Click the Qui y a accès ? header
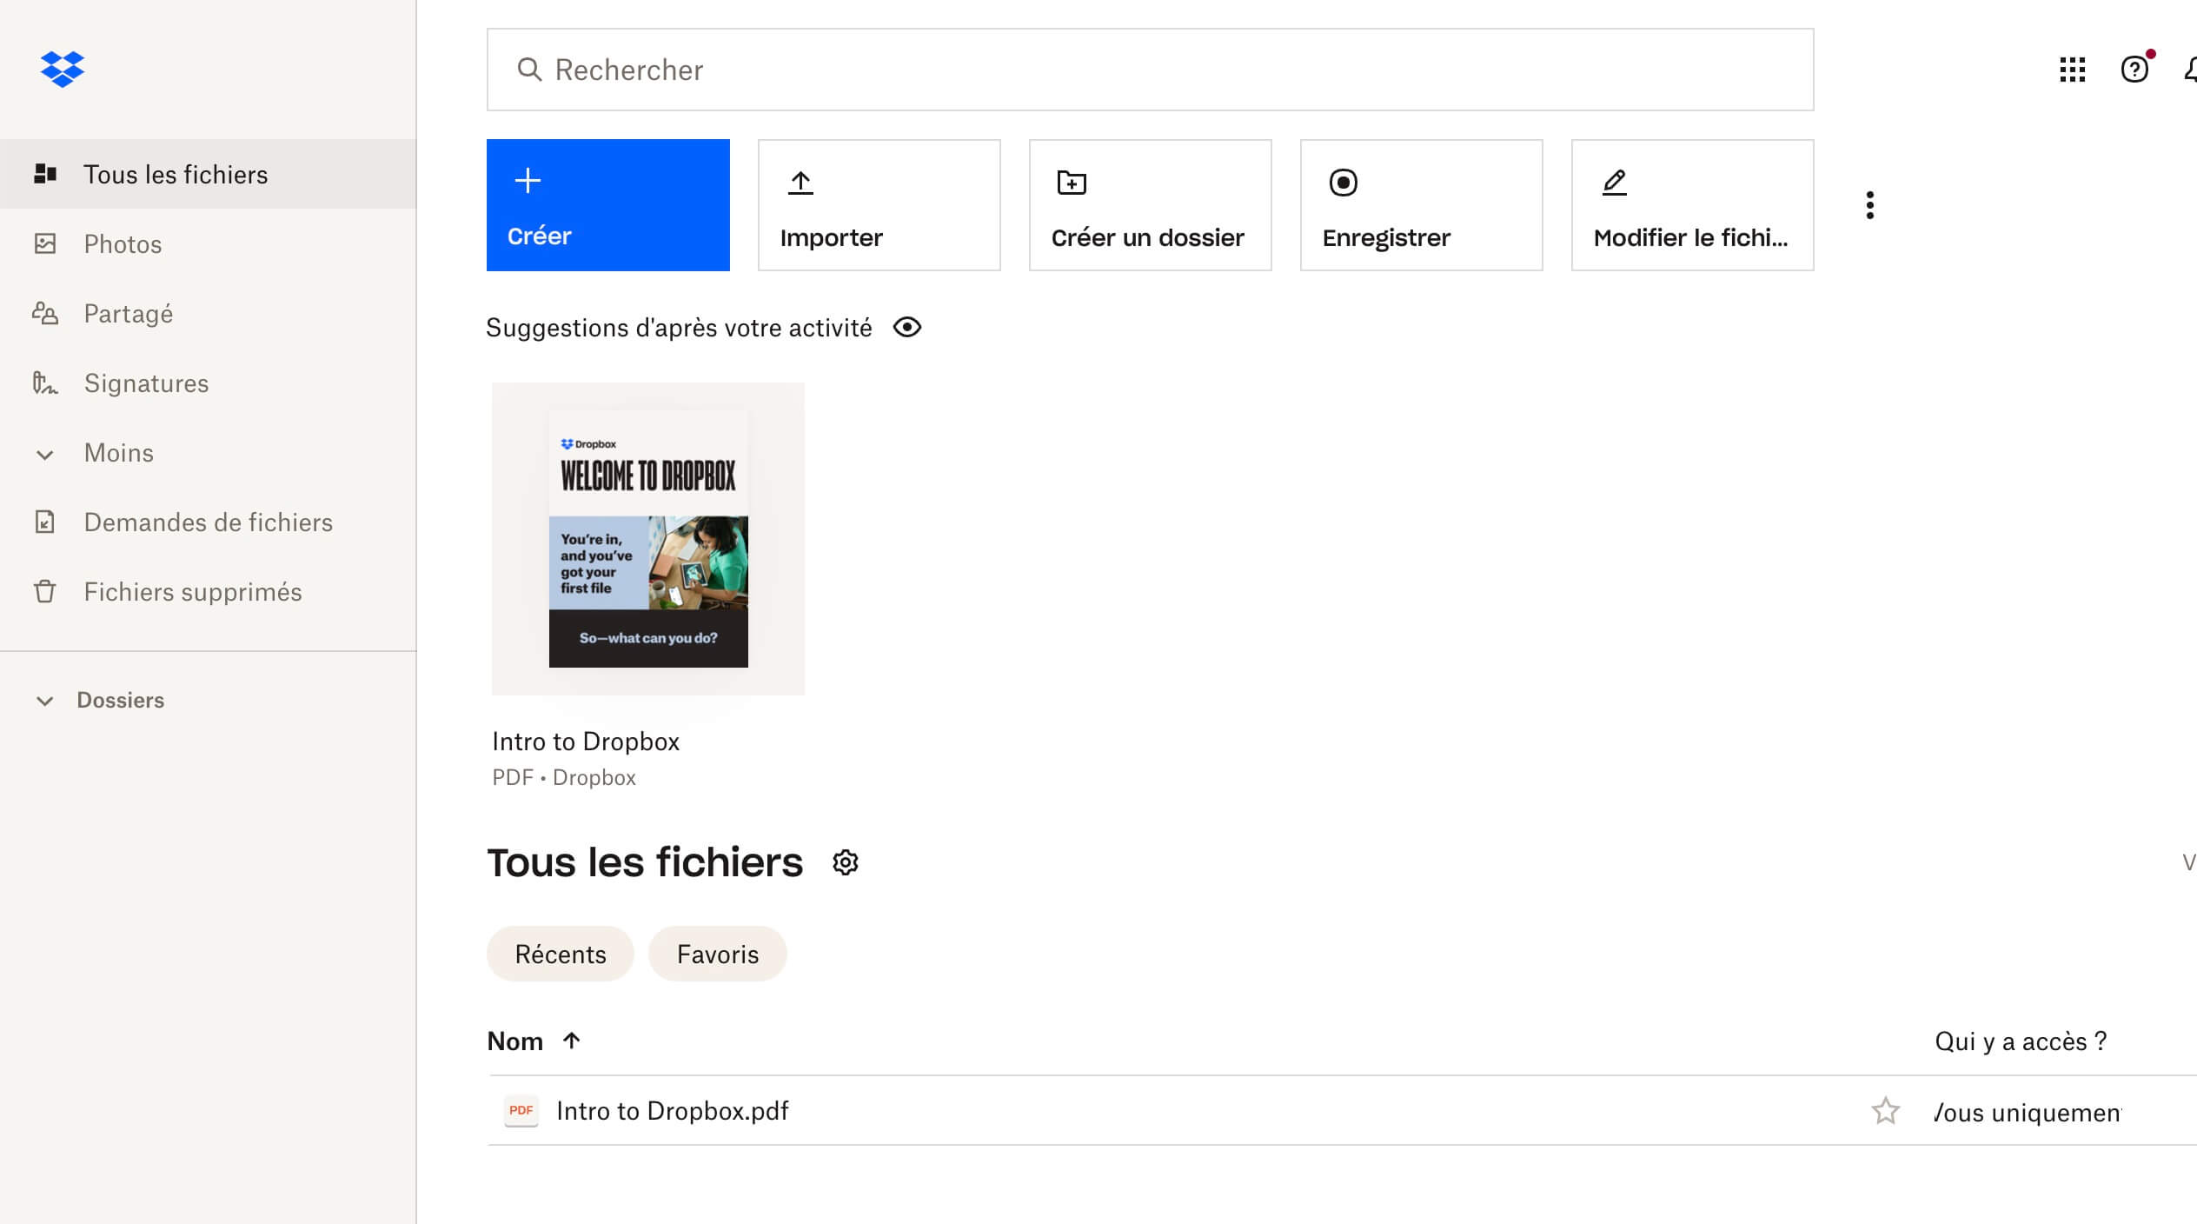Viewport: 2197px width, 1224px height. click(2021, 1041)
